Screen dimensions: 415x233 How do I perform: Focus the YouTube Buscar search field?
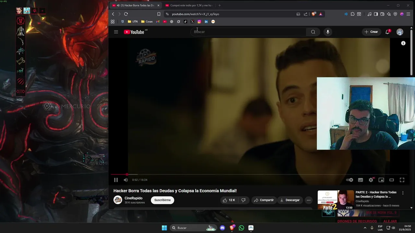[x=248, y=32]
